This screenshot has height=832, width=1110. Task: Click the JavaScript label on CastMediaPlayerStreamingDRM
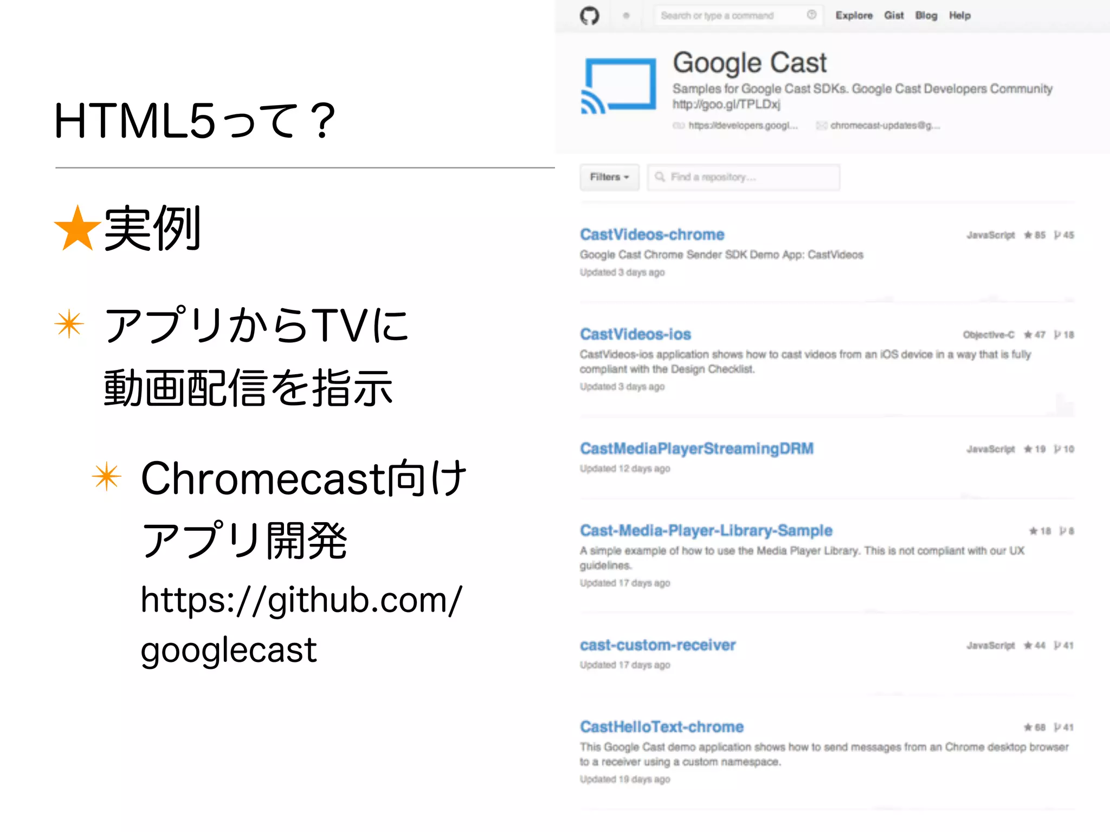(991, 449)
